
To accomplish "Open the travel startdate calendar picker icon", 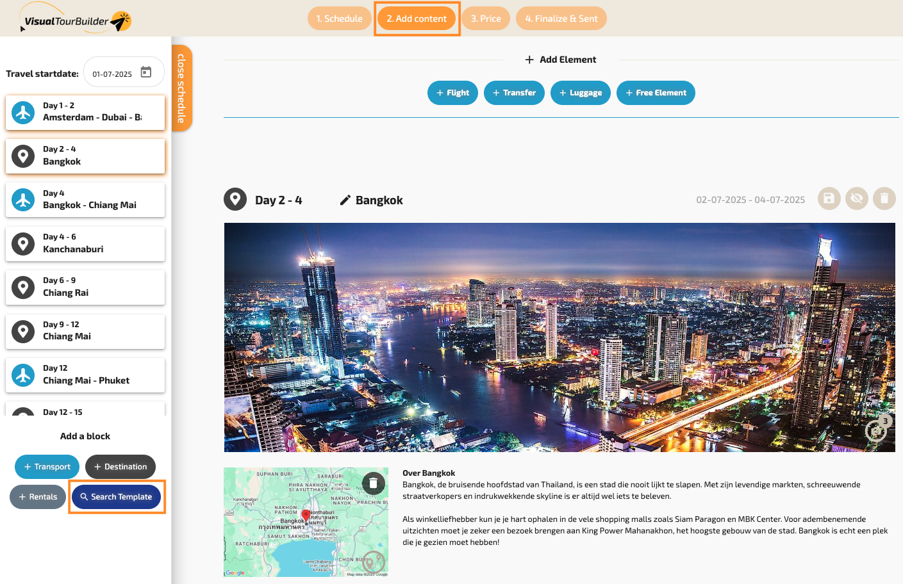I will click(x=146, y=72).
